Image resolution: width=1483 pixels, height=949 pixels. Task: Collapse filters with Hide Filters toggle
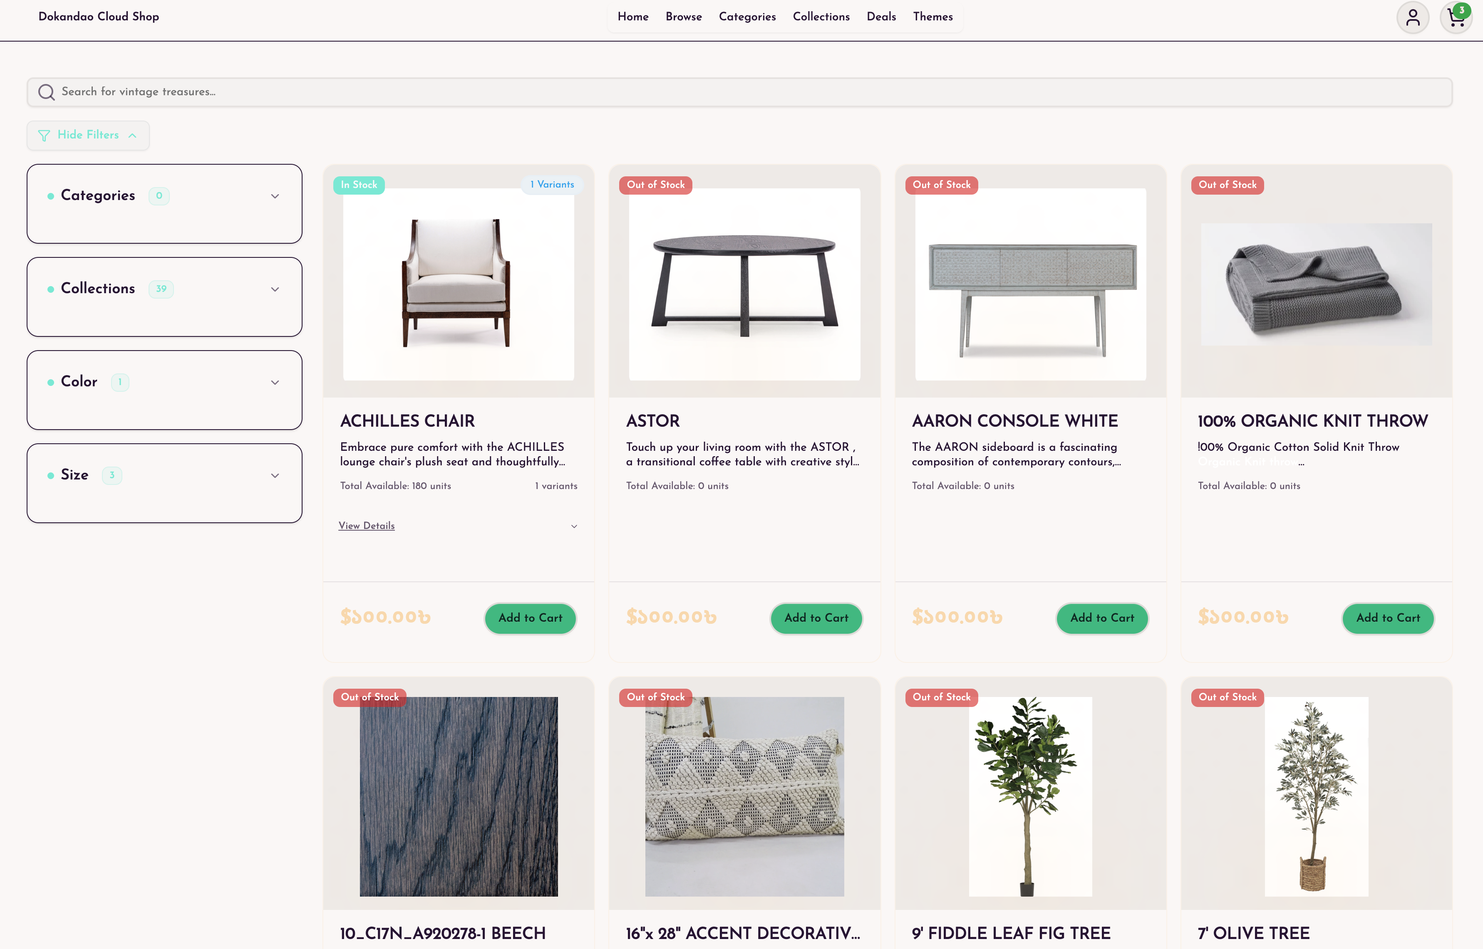pyautogui.click(x=88, y=135)
